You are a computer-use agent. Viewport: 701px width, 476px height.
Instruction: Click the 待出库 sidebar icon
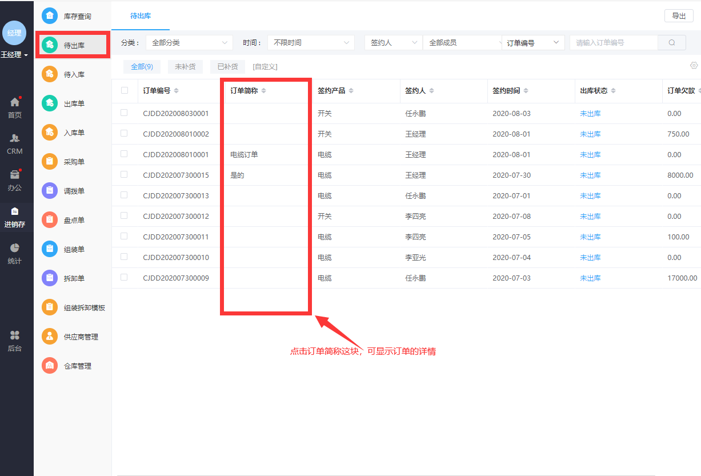click(50, 45)
